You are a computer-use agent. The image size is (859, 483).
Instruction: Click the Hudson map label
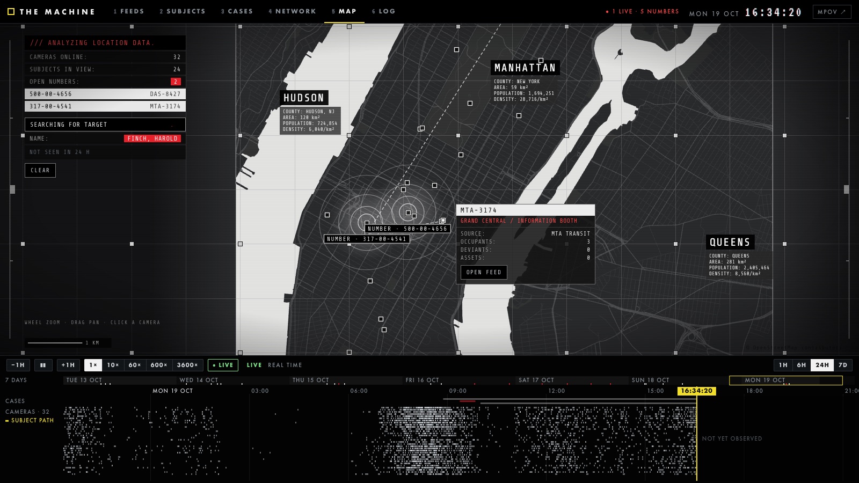tap(304, 98)
